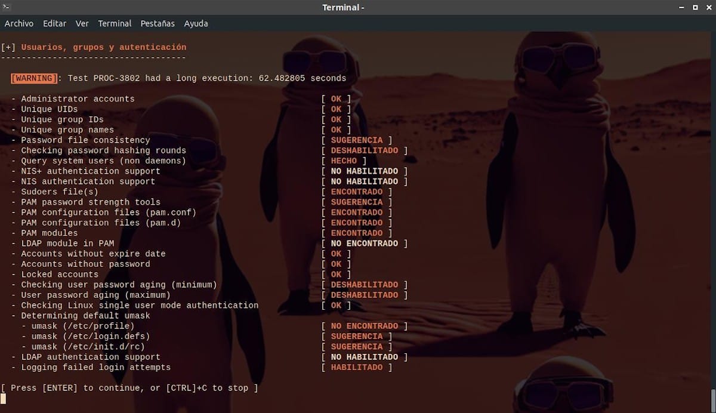
Task: Click HABILITADO status for failed login attempts
Action: [x=357, y=367]
